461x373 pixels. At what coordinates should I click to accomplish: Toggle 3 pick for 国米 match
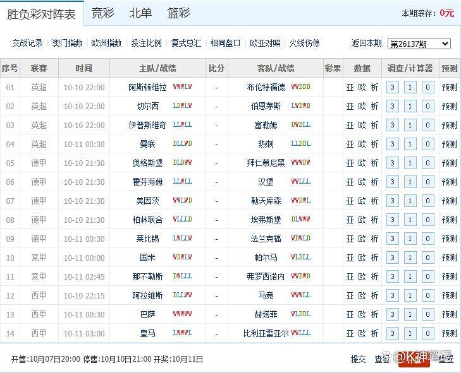[392, 258]
